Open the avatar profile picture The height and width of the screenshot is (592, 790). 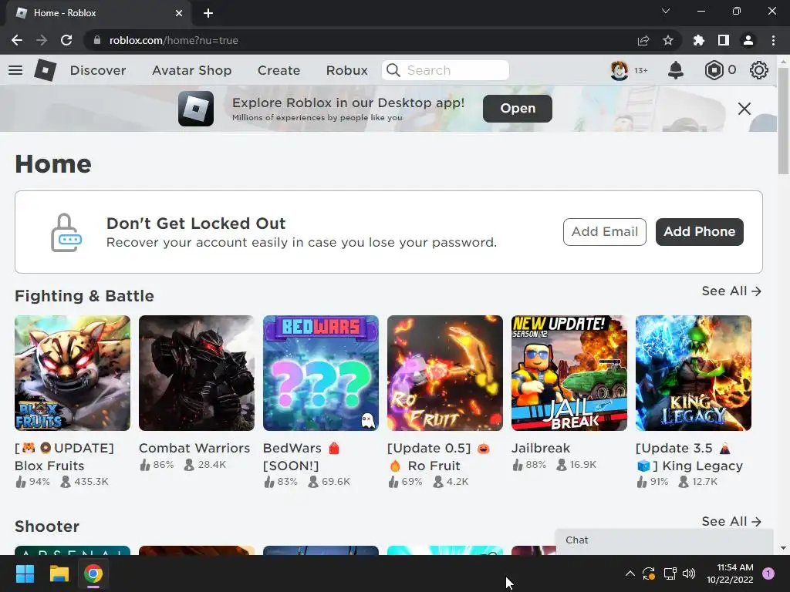pyautogui.click(x=620, y=70)
